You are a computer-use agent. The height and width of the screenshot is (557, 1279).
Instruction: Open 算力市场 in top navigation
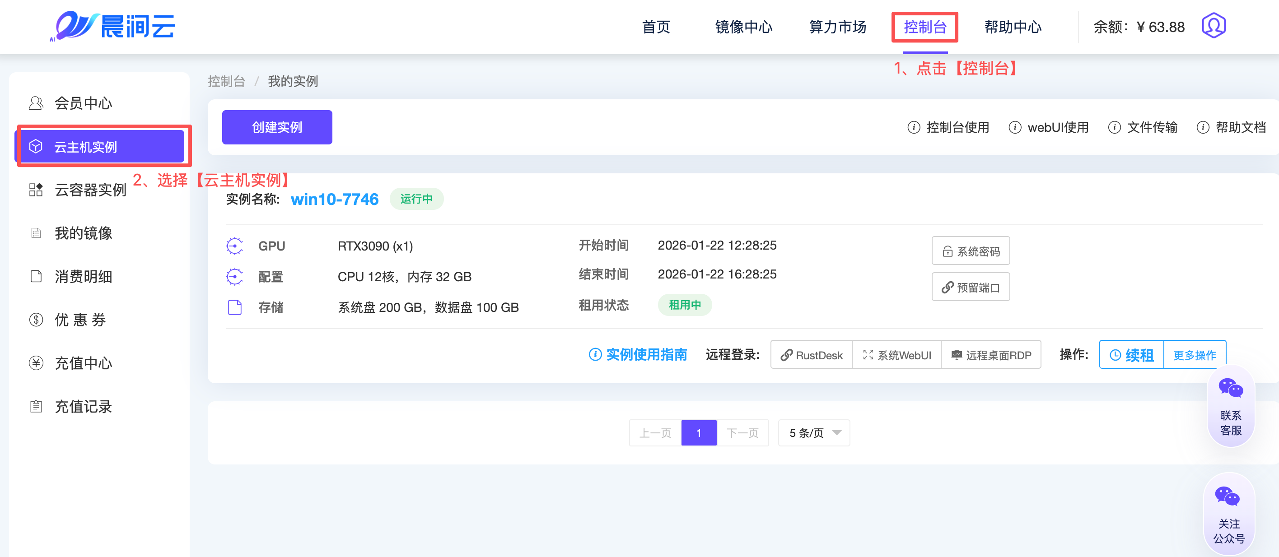coord(837,27)
